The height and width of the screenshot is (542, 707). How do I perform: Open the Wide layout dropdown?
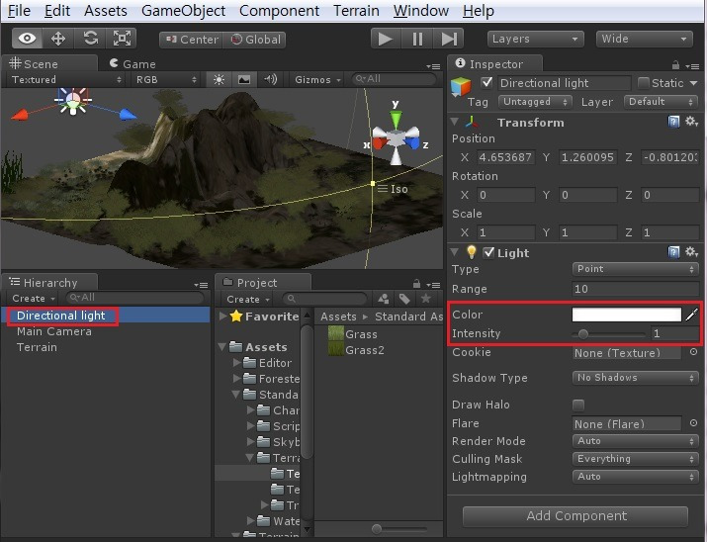coord(645,39)
